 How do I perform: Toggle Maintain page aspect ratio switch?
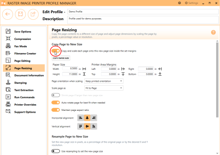[x=55, y=110]
